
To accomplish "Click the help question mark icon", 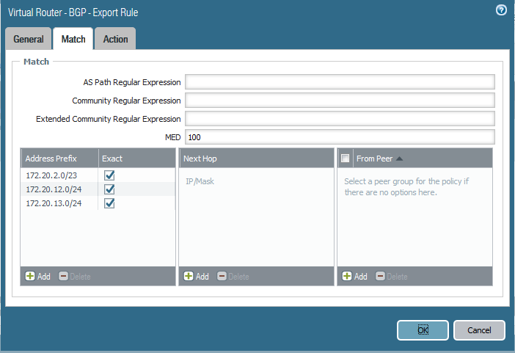I will 502,10.
